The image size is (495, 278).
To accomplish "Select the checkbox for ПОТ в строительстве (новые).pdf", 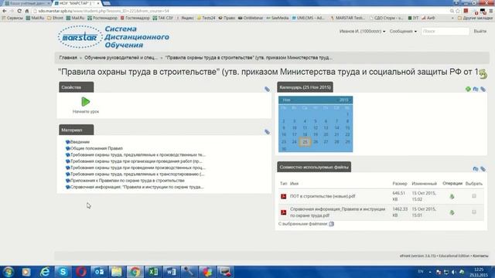I will 474,196.
